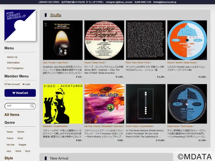Open the For Foreigners menu item
Screen dimensions: 215x161
coord(15,68)
